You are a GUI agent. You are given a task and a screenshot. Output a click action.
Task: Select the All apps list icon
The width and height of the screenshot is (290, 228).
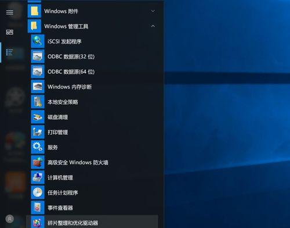(x=9, y=52)
